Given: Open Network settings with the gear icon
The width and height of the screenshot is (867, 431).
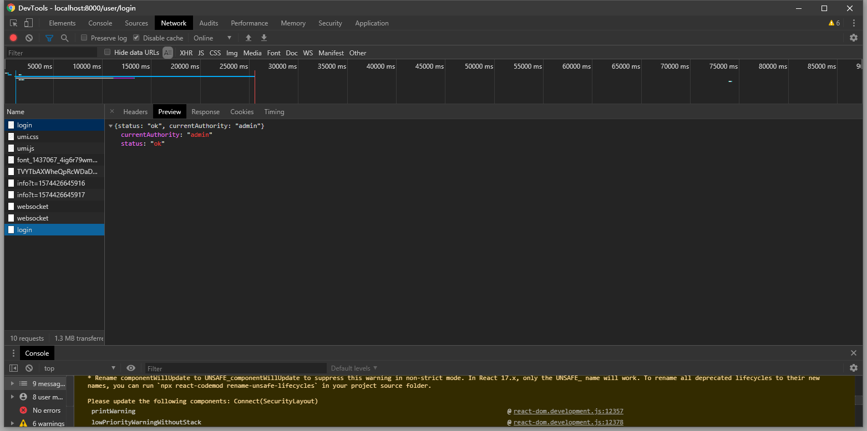Looking at the screenshot, I should coord(854,38).
